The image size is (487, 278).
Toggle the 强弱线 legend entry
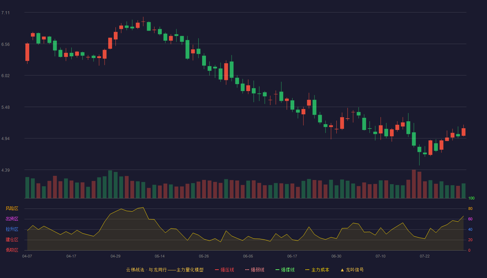tap(255, 270)
